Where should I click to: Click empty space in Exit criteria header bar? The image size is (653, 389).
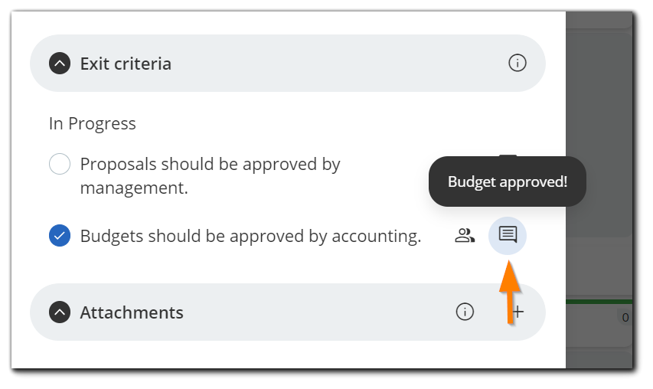tap(337, 64)
